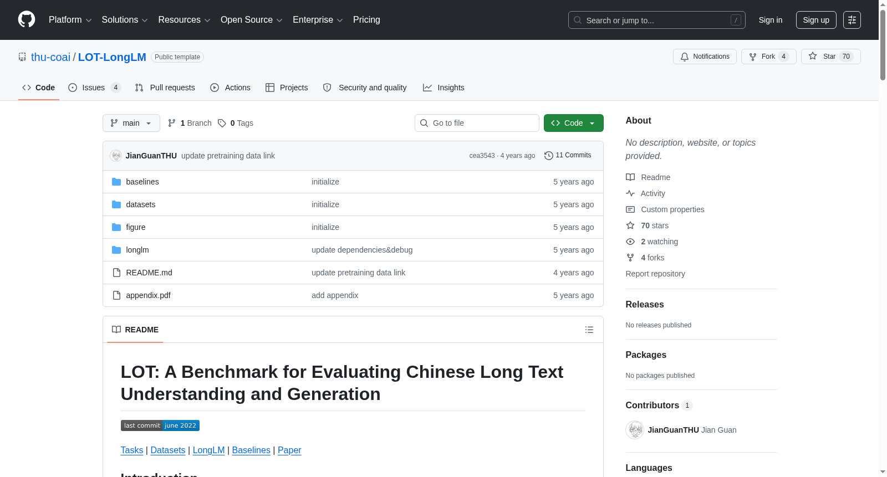Open the README outline list icon
The width and height of the screenshot is (887, 477).
(589, 330)
